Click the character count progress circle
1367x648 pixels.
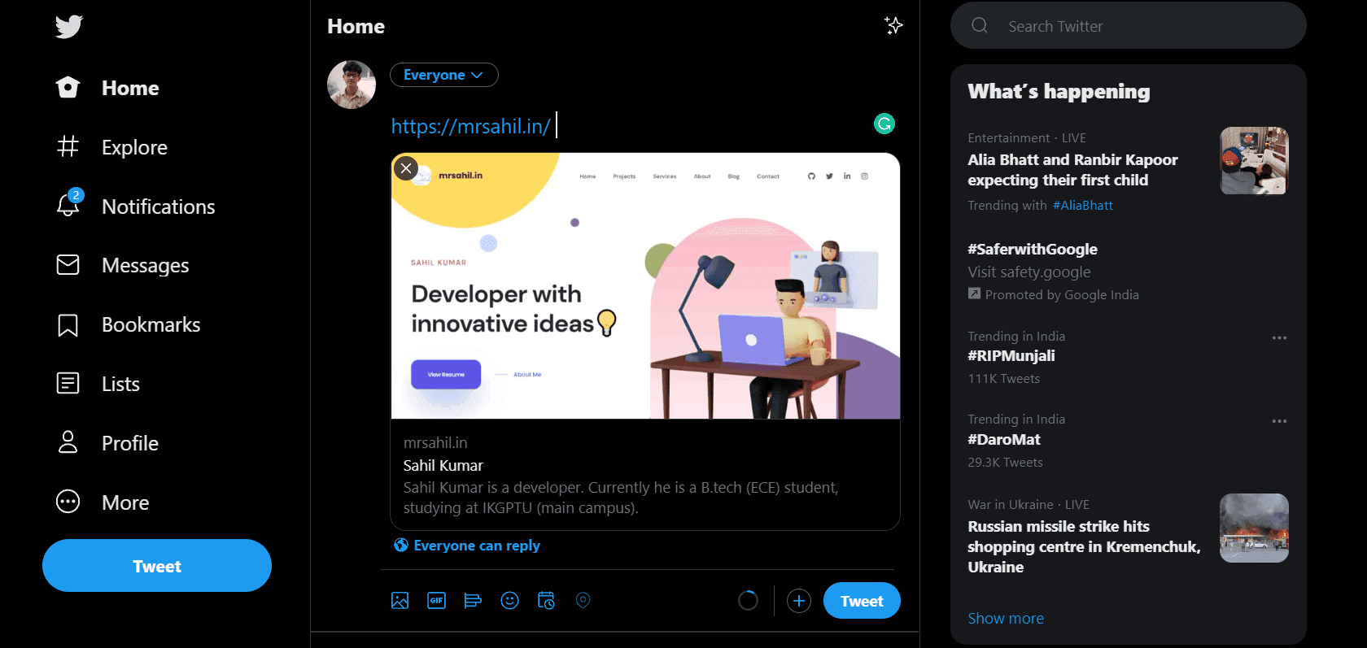(x=748, y=601)
